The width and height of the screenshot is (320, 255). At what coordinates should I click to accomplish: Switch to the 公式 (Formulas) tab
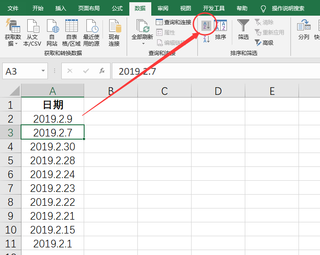[x=117, y=8]
